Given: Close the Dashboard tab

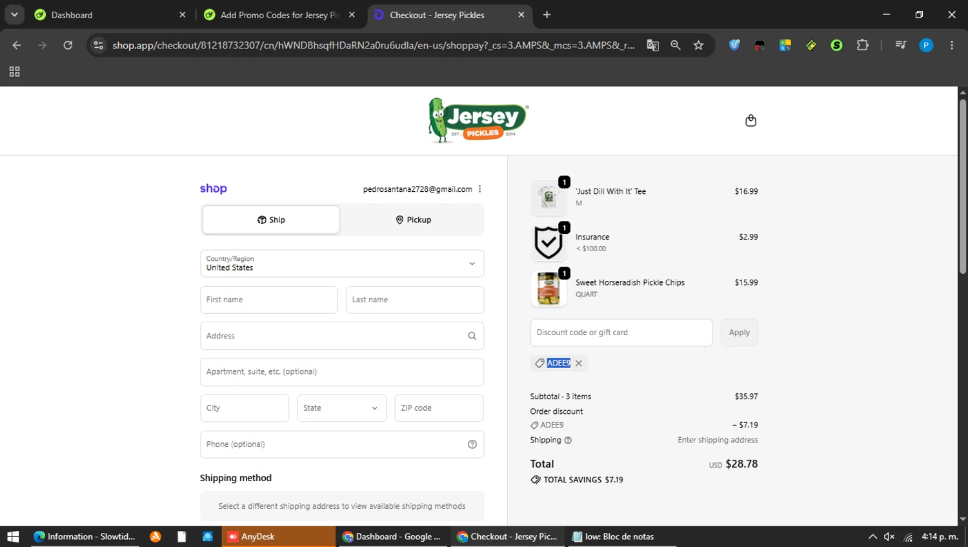Looking at the screenshot, I should [183, 15].
